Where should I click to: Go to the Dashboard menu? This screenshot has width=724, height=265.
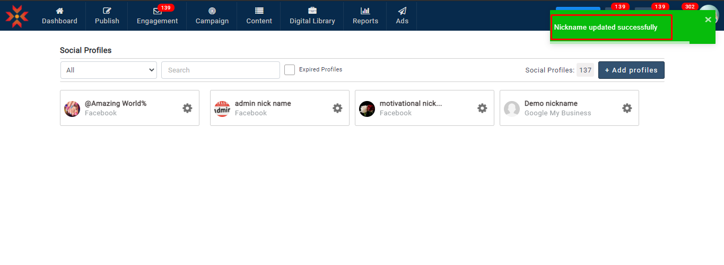point(59,16)
